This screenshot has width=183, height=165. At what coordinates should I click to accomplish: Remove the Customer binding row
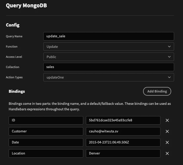tap(167, 131)
